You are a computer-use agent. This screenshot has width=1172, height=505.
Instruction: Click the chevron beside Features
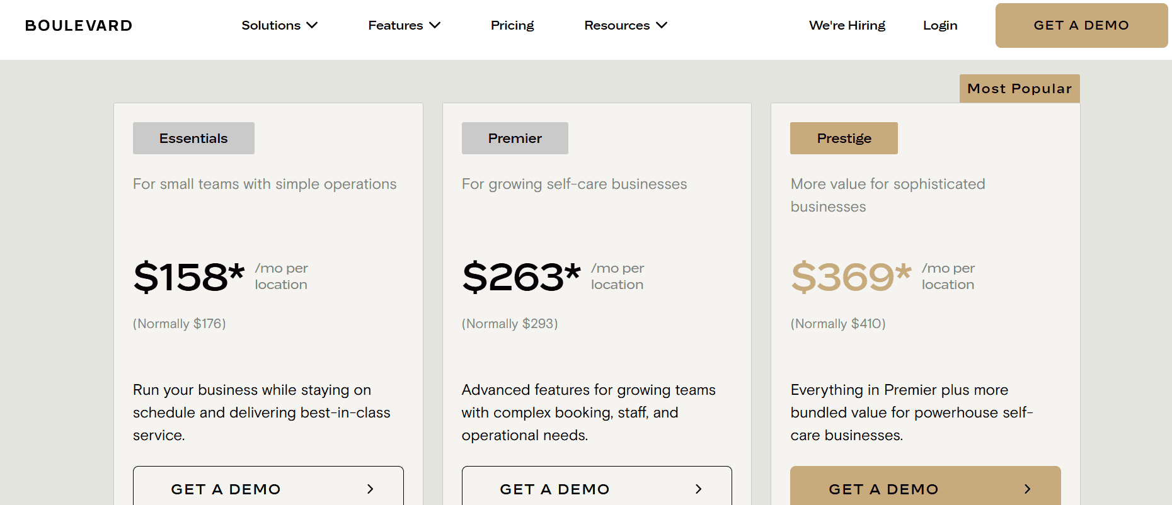(434, 25)
